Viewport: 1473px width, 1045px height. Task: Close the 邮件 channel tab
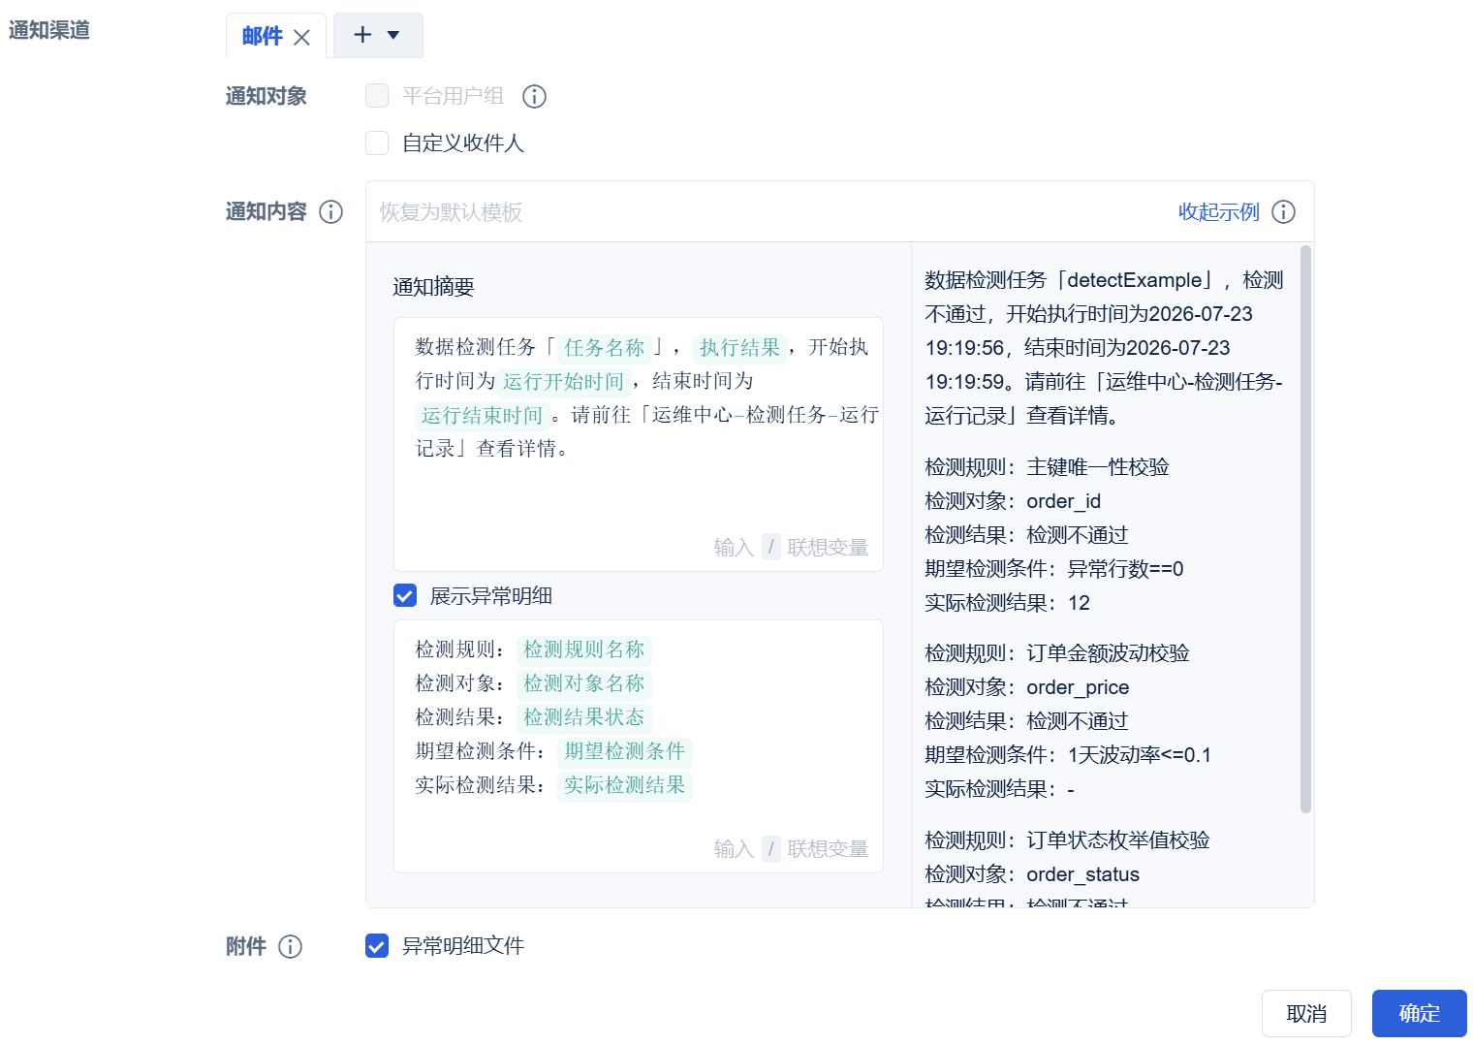(301, 37)
